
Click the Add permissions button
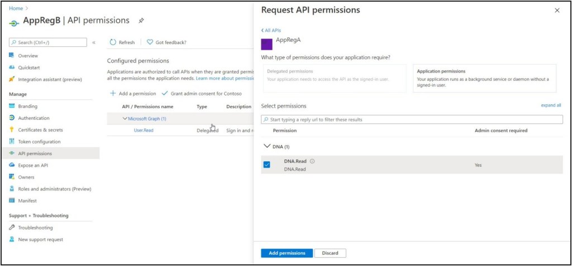(x=287, y=253)
